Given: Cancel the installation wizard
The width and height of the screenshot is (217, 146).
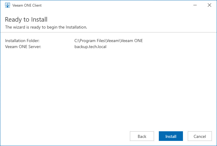Looking at the screenshot, I should coord(200,136).
